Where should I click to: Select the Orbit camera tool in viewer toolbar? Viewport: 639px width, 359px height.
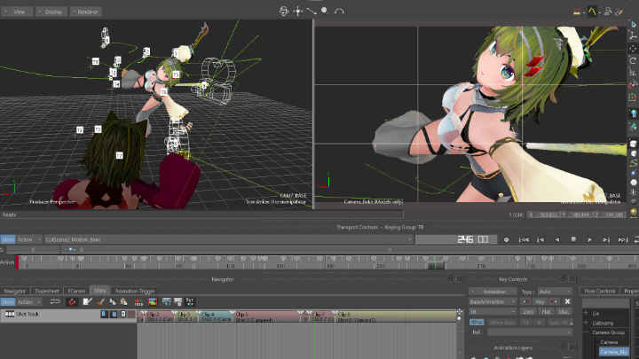tap(284, 11)
